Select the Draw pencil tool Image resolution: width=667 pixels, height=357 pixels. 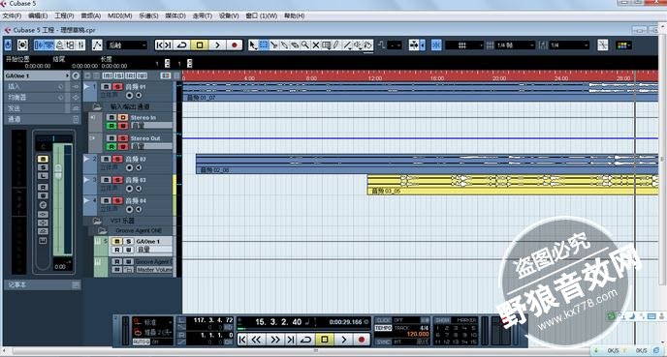point(336,45)
